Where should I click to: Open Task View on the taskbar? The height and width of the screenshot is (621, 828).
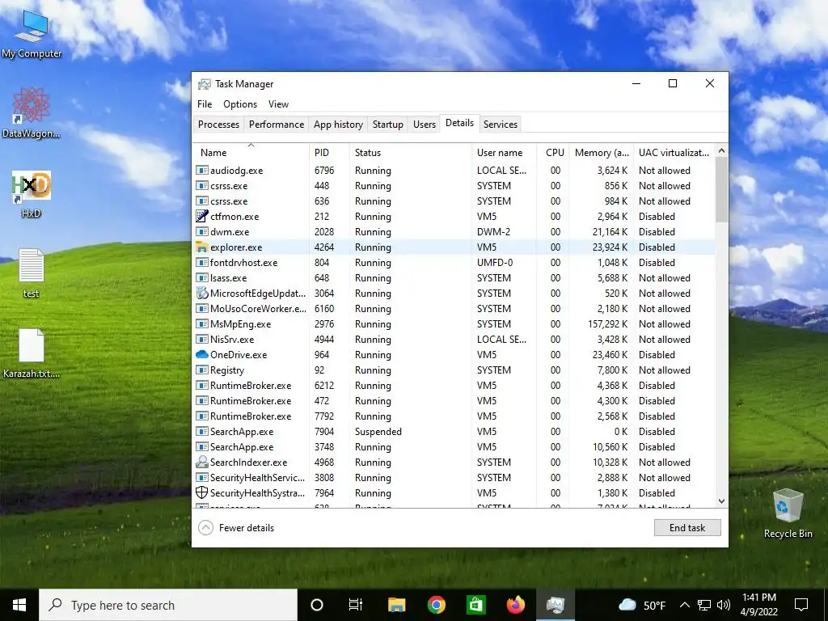tap(356, 605)
